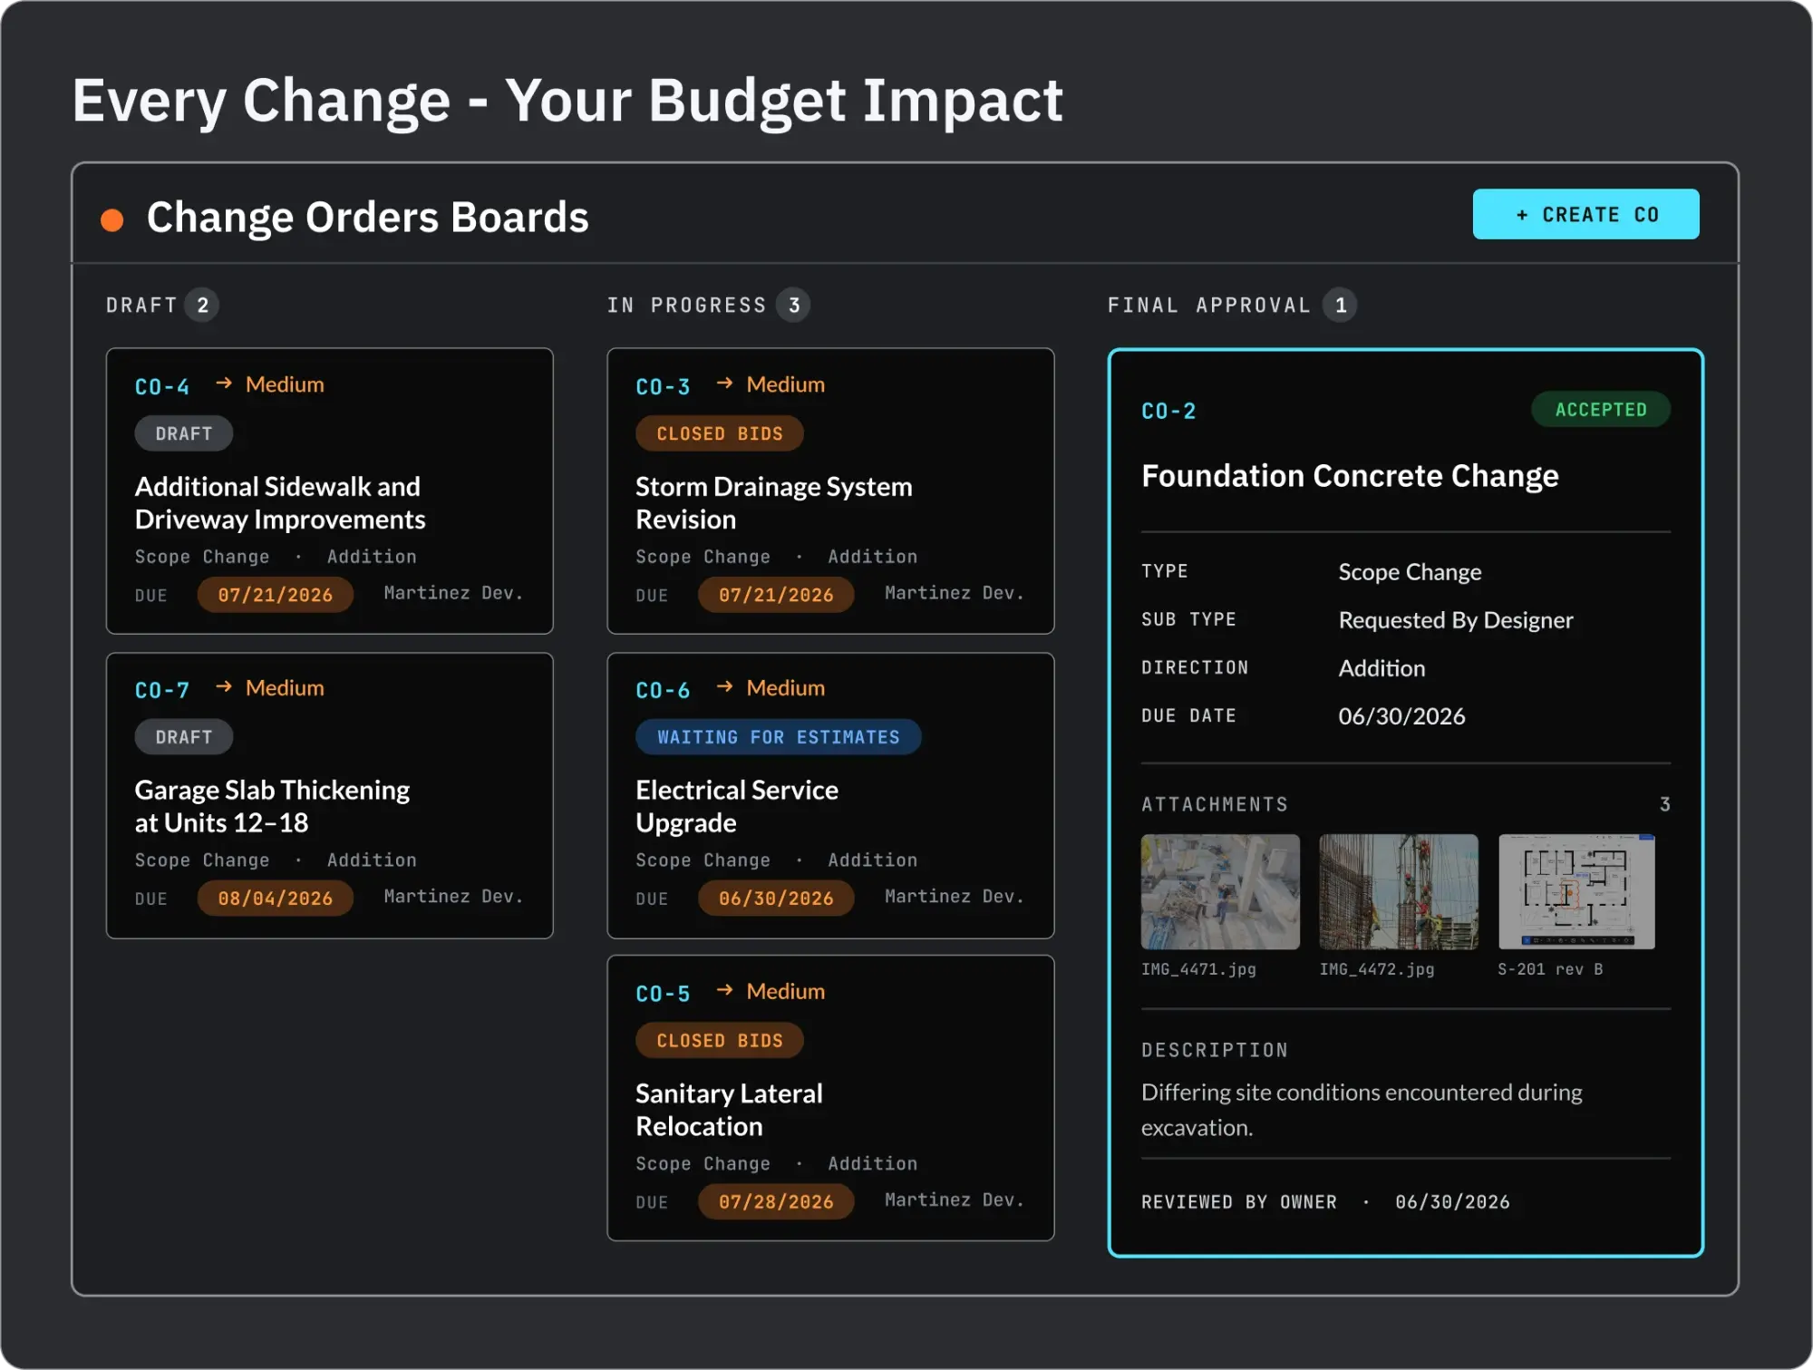Click the priority arrow icon on CO-7
Screen dimensions: 1813x1370
click(x=224, y=687)
